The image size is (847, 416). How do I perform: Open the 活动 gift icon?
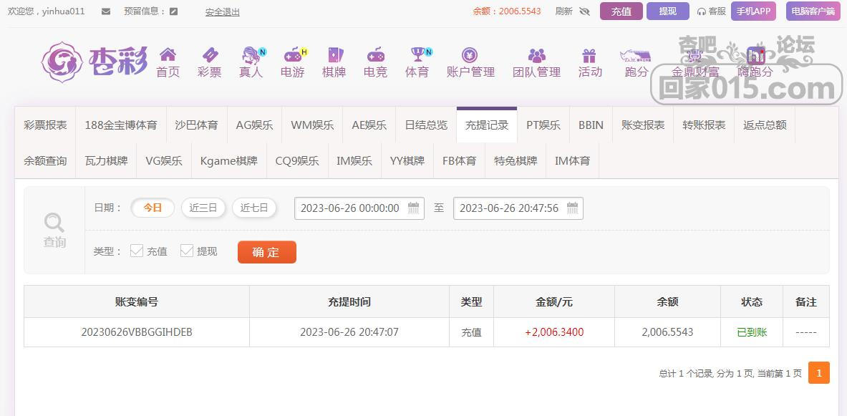589,54
